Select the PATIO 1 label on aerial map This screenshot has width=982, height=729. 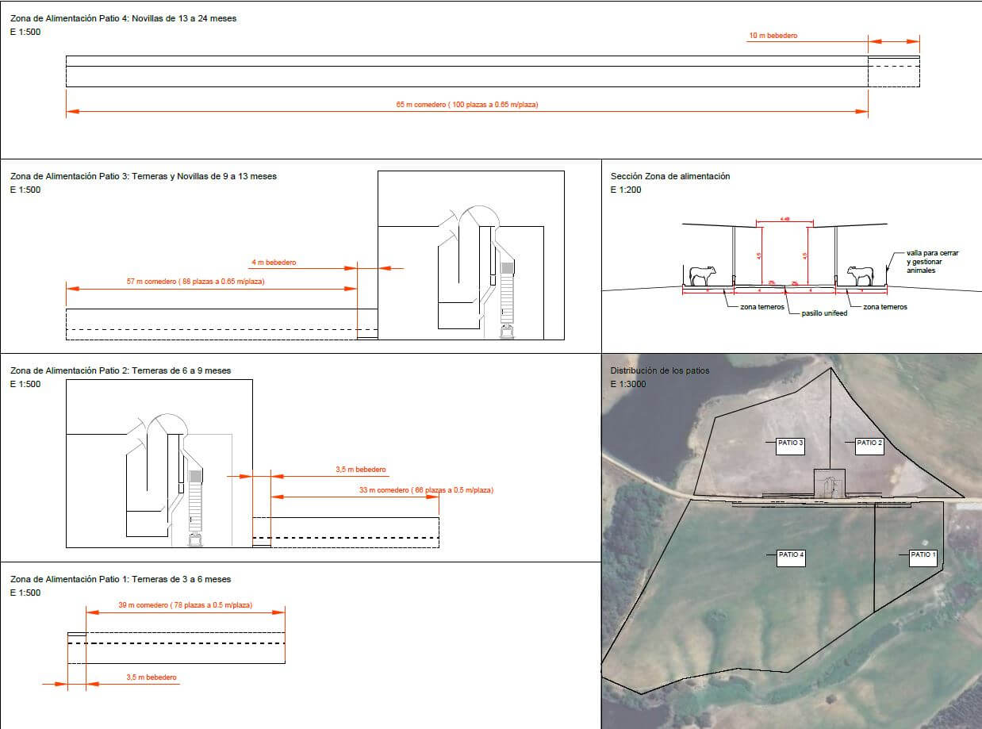(x=923, y=554)
